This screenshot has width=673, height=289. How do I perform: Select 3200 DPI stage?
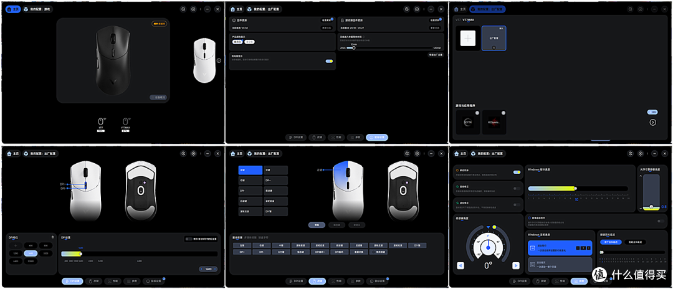point(45,253)
